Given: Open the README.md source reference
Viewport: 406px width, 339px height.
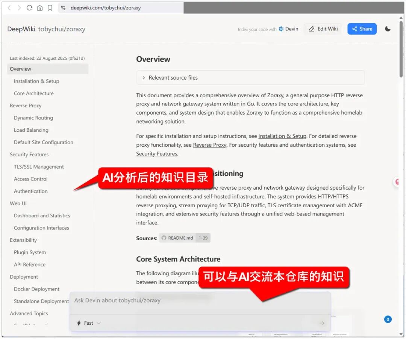Looking at the screenshot, I should pyautogui.click(x=177, y=238).
